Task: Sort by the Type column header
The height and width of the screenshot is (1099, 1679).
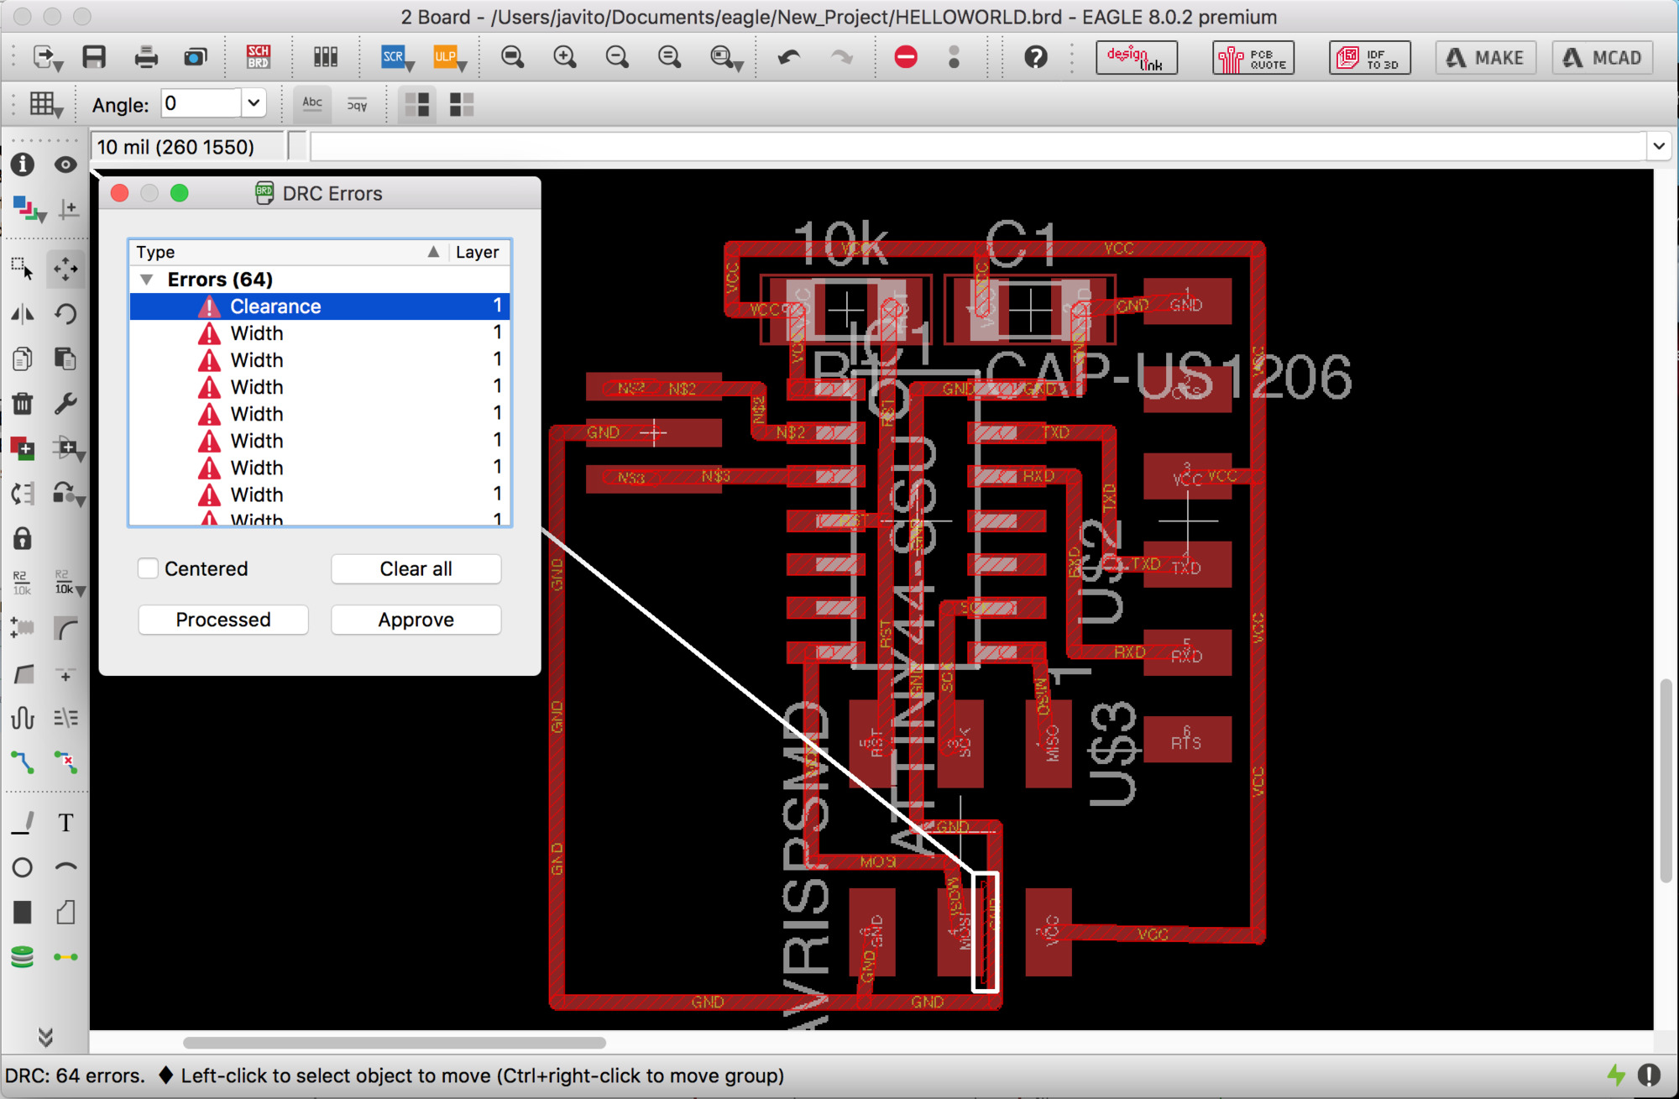Action: [x=288, y=252]
